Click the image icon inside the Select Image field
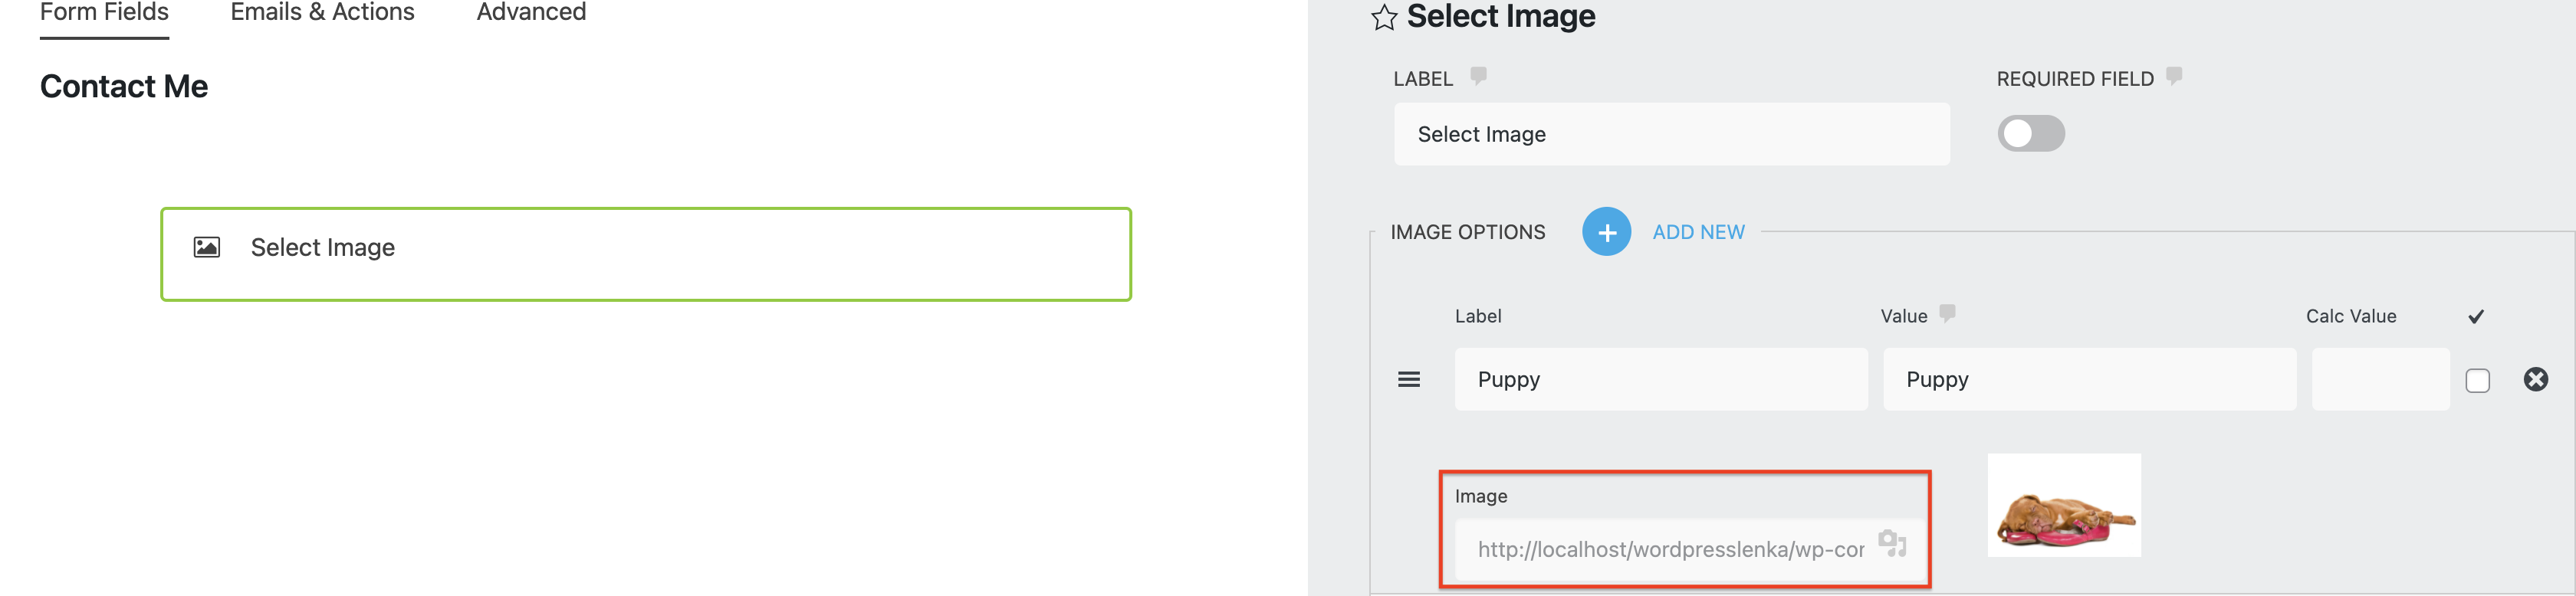 206,247
